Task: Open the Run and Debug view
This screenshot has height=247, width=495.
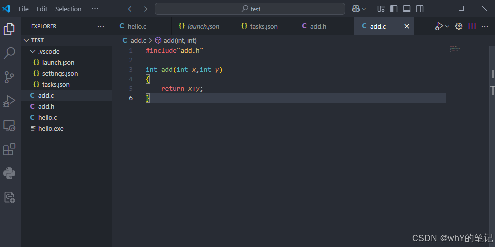Action: pos(9,101)
